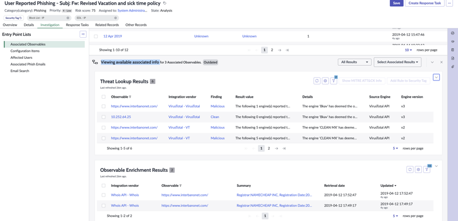The width and height of the screenshot is (458, 221).
Task: Select Email Search entry
Action: (20, 71)
